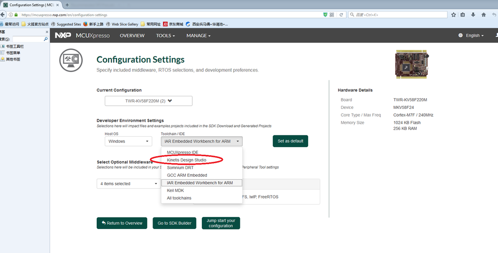The image size is (498, 253).
Task: Bookmark this page with the star icon
Action: point(454,14)
